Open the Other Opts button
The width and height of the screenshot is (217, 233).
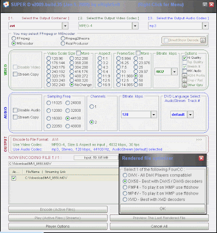184,85
